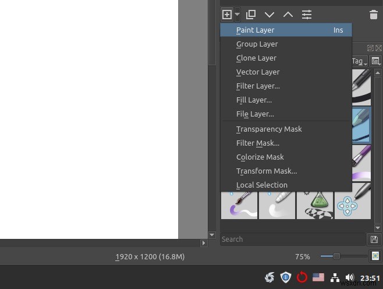Click preset list scroll up arrow
Screen dimensions: 383x289
[x=378, y=73]
